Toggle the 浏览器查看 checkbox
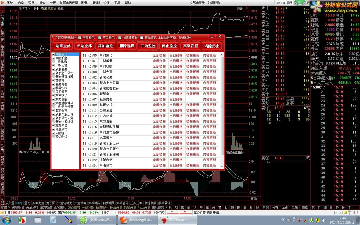The width and height of the screenshot is (360, 225). 120,37
